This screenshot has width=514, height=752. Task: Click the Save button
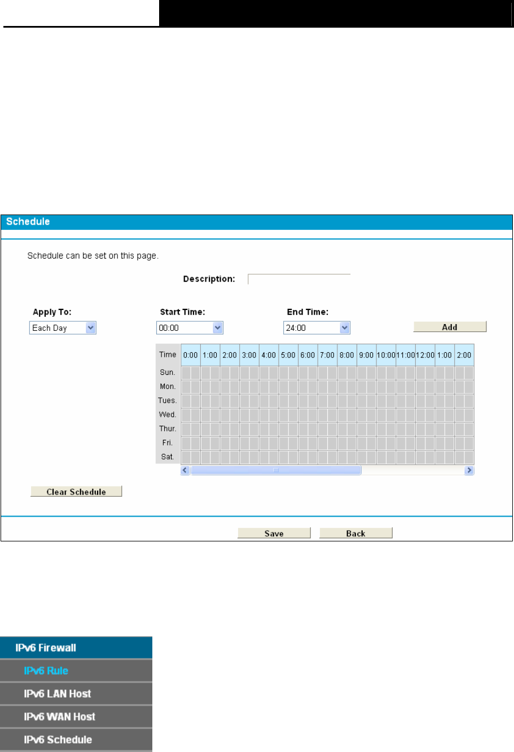(274, 533)
